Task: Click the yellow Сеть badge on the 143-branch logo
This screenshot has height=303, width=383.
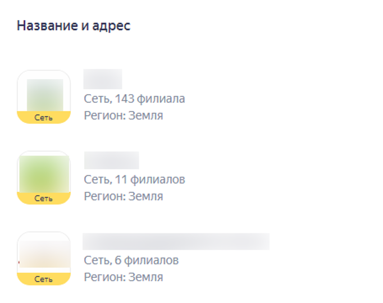Action: click(44, 118)
